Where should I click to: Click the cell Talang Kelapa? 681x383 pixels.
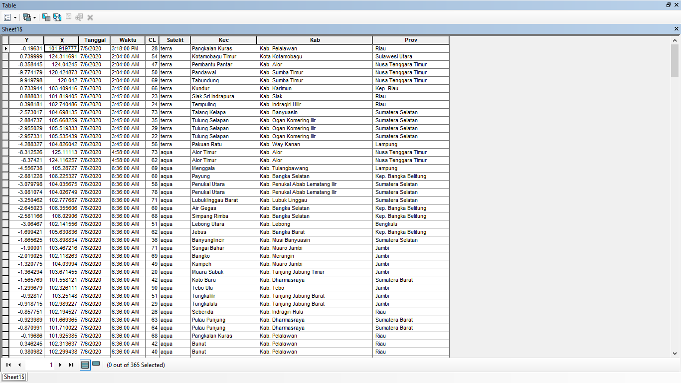tap(224, 112)
